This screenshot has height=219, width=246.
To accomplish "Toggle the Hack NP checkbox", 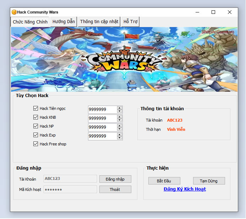I will tap(35, 126).
